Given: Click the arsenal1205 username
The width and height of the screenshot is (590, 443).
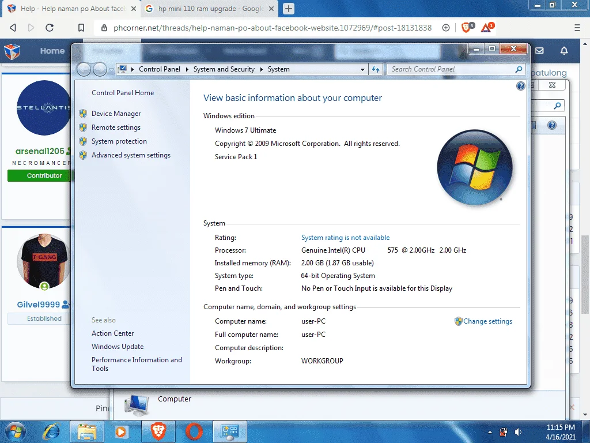Looking at the screenshot, I should [x=40, y=151].
